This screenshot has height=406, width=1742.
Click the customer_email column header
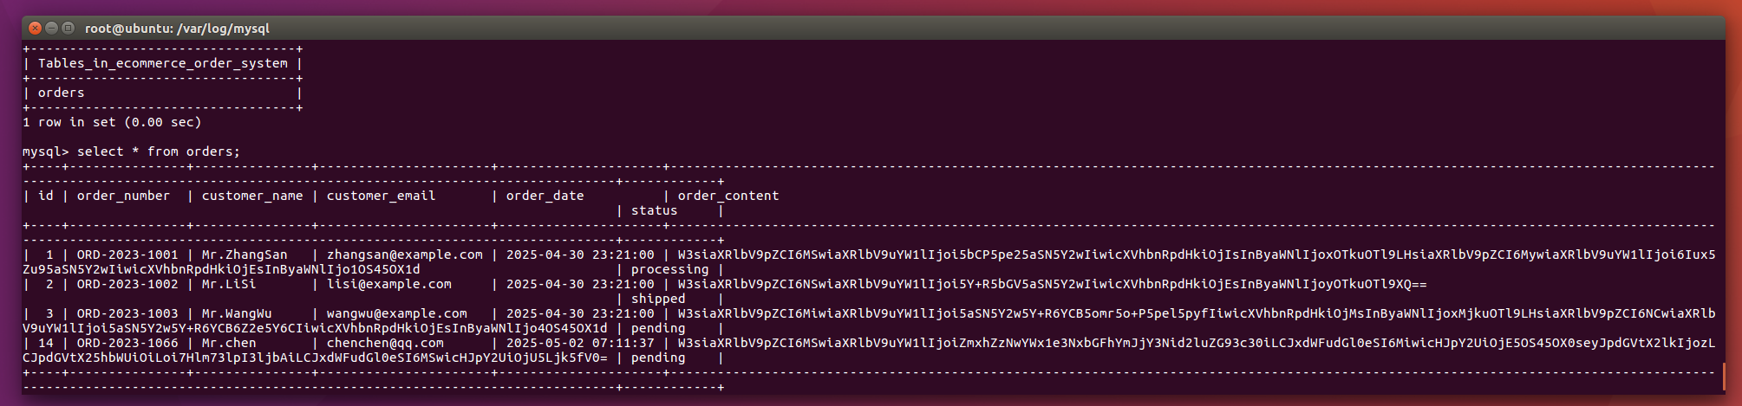click(x=381, y=196)
